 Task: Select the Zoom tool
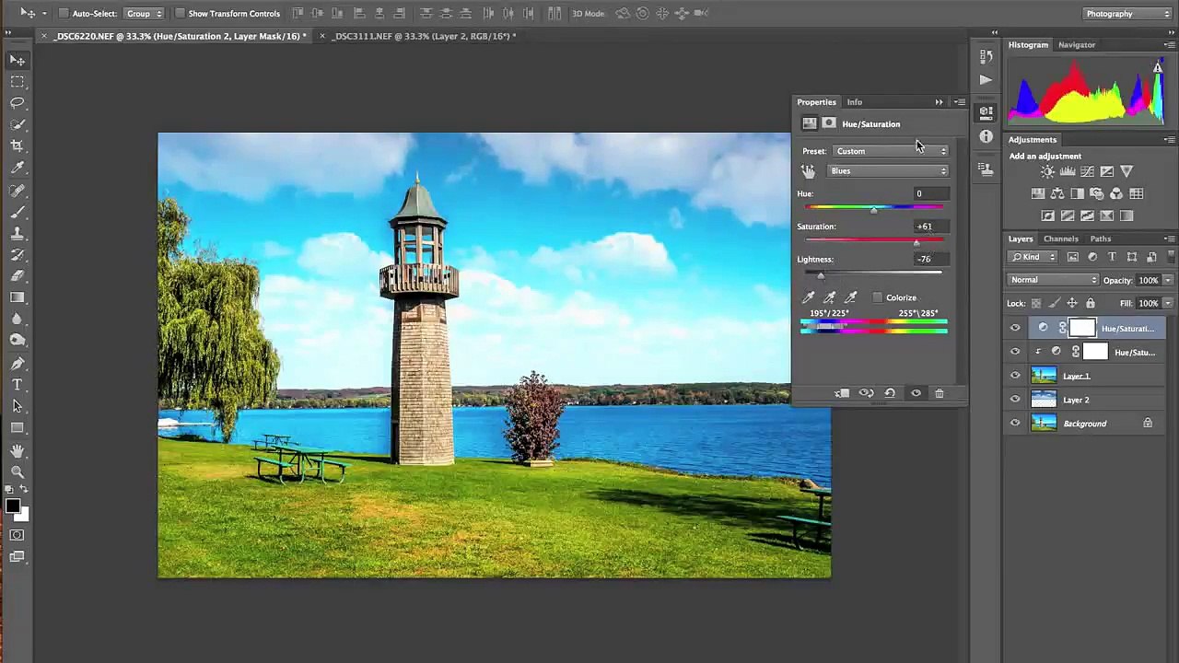[18, 471]
